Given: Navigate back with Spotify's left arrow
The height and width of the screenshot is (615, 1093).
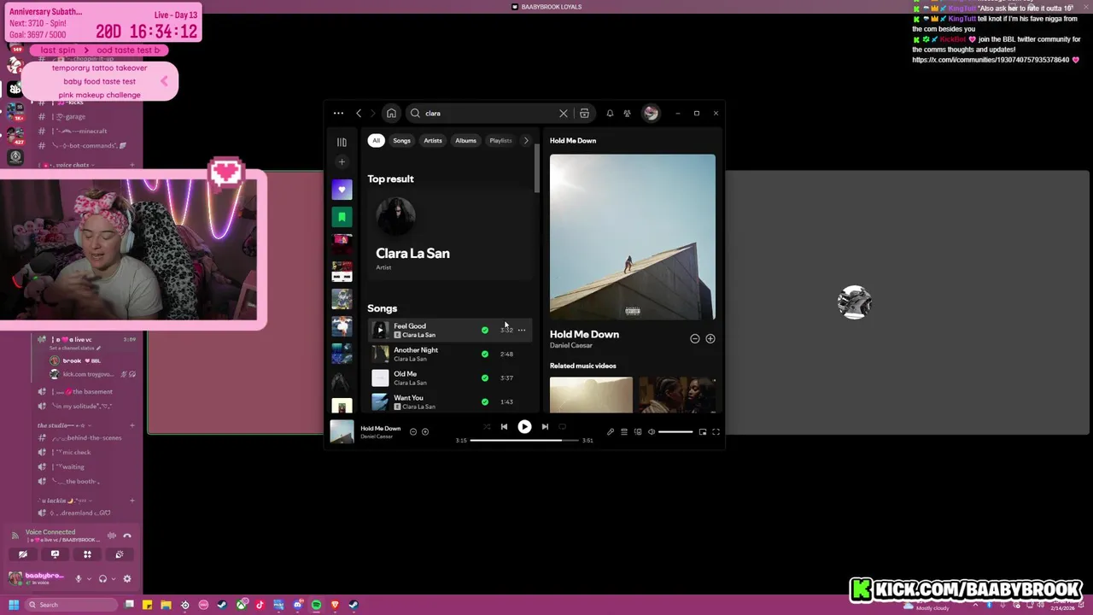Looking at the screenshot, I should [359, 113].
